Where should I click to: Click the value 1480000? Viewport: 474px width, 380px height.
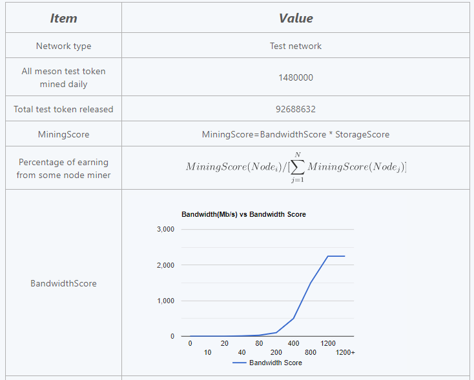[295, 77]
